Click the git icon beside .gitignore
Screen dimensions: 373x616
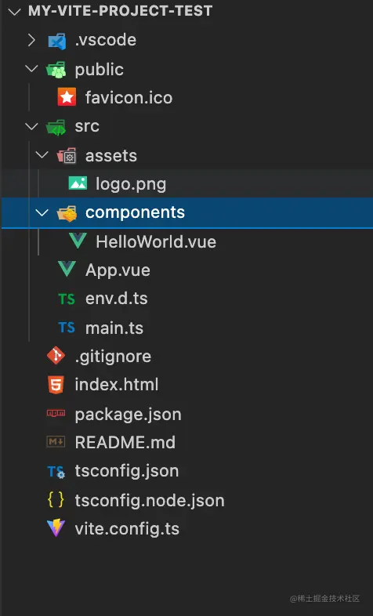click(56, 356)
